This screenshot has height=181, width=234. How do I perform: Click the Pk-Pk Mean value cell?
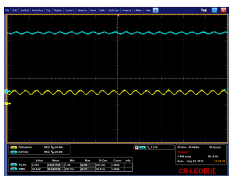[53, 164]
